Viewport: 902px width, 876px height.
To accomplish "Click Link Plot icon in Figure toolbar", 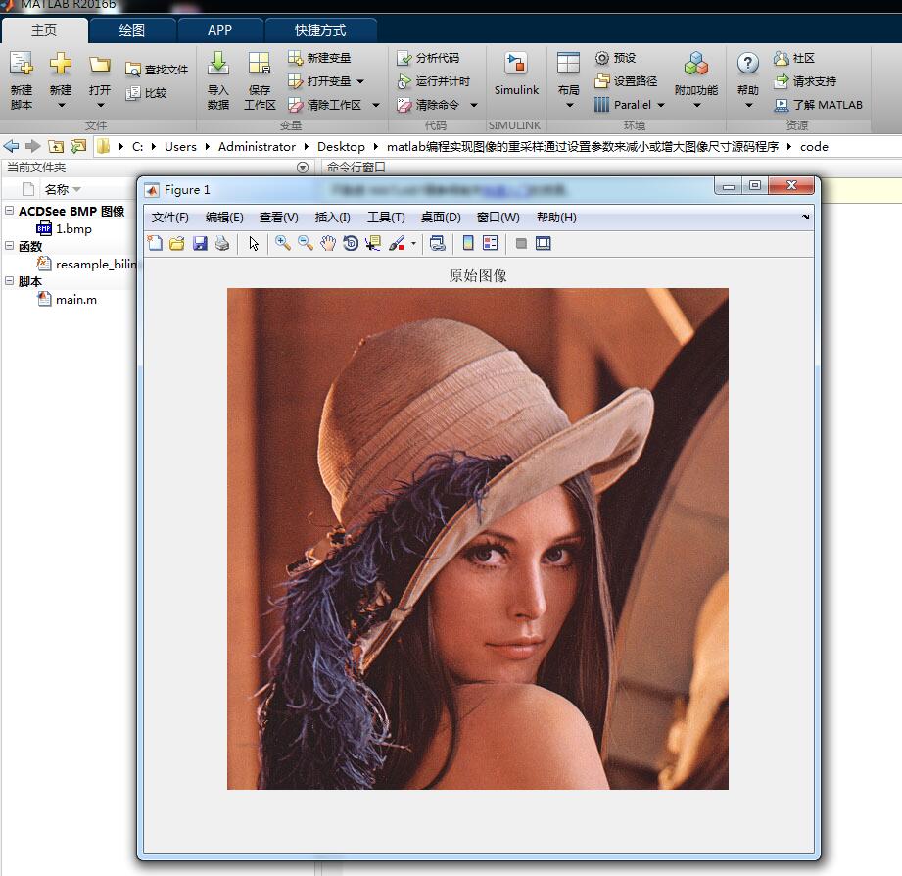I will click(x=437, y=243).
